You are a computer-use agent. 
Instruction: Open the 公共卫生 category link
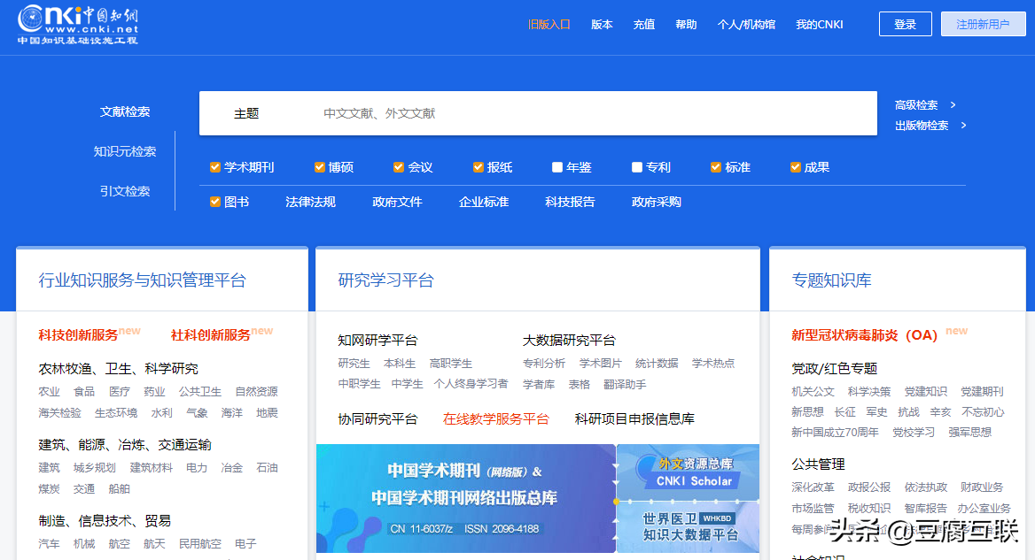point(200,391)
